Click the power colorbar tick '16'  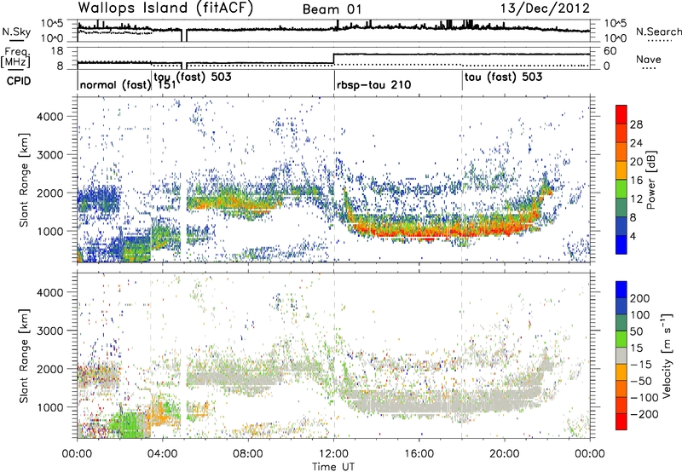point(636,181)
